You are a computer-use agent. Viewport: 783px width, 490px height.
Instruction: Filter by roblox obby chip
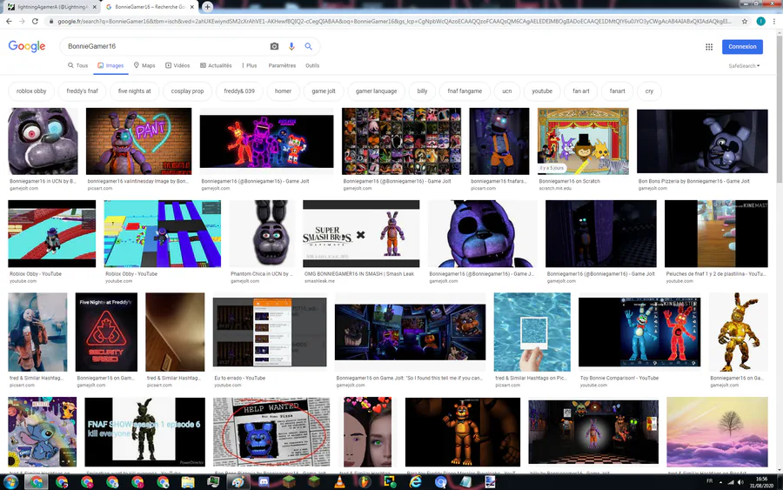point(31,91)
